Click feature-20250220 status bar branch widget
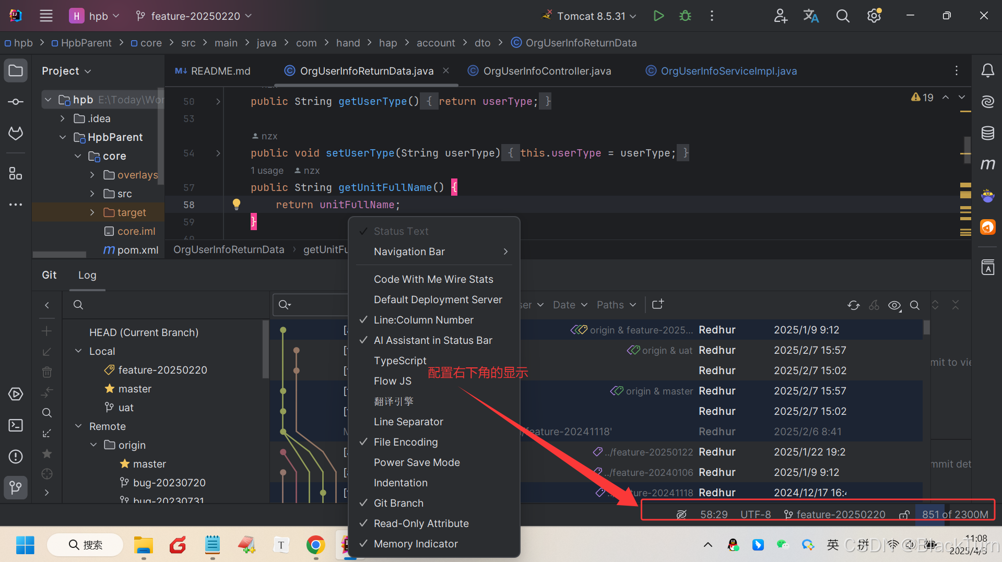Image resolution: width=1002 pixels, height=562 pixels. pyautogui.click(x=835, y=515)
